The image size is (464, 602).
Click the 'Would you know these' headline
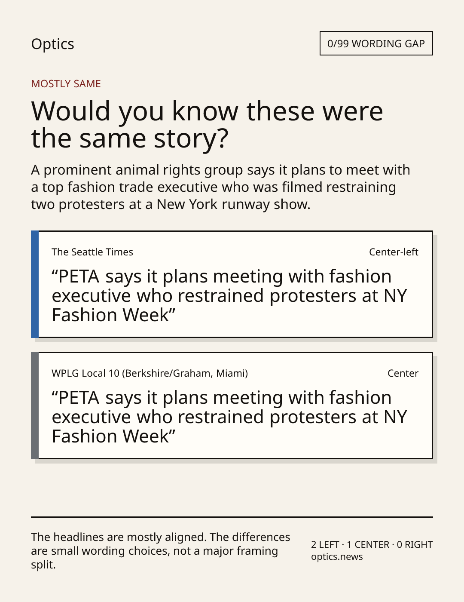coord(207,125)
